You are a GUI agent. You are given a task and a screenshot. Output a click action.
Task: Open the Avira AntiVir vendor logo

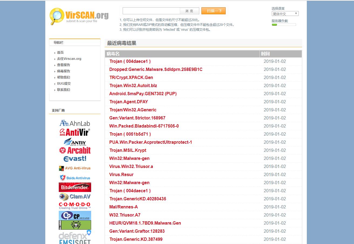point(75,132)
